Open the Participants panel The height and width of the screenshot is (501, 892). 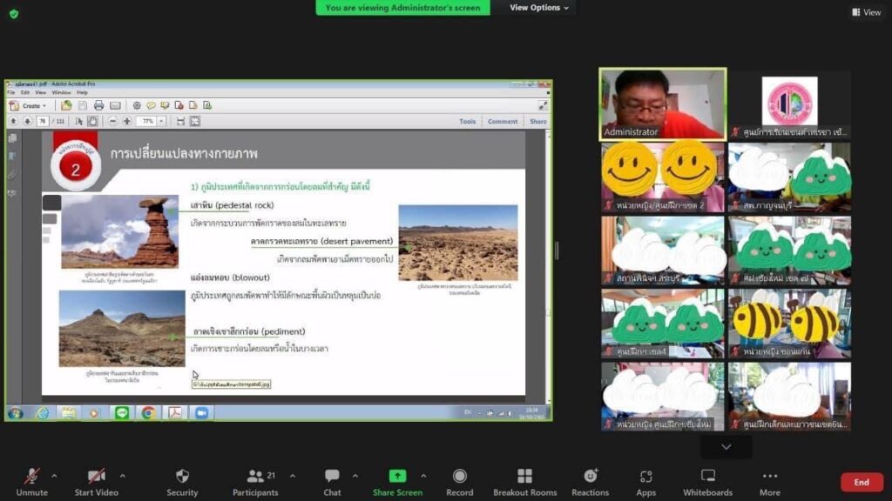(x=256, y=477)
